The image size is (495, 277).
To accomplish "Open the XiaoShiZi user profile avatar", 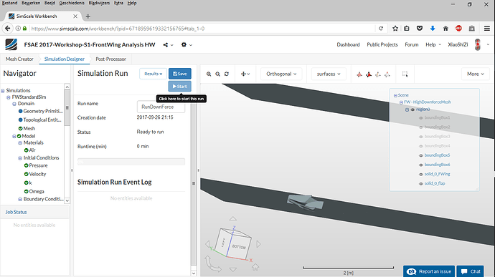I will tap(478, 45).
